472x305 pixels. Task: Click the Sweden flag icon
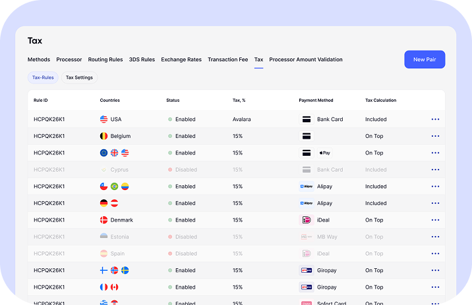(x=125, y=270)
